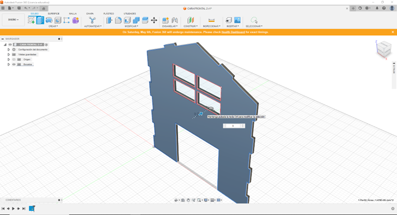Launch the Automatizar branching icon
The height and width of the screenshot is (215, 397).
coord(93,20)
